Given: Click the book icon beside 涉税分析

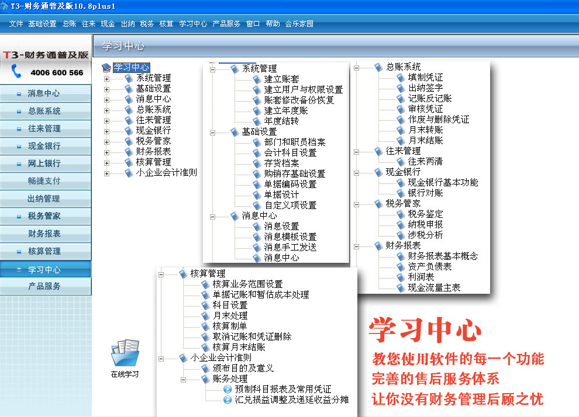Looking at the screenshot, I should click(401, 235).
